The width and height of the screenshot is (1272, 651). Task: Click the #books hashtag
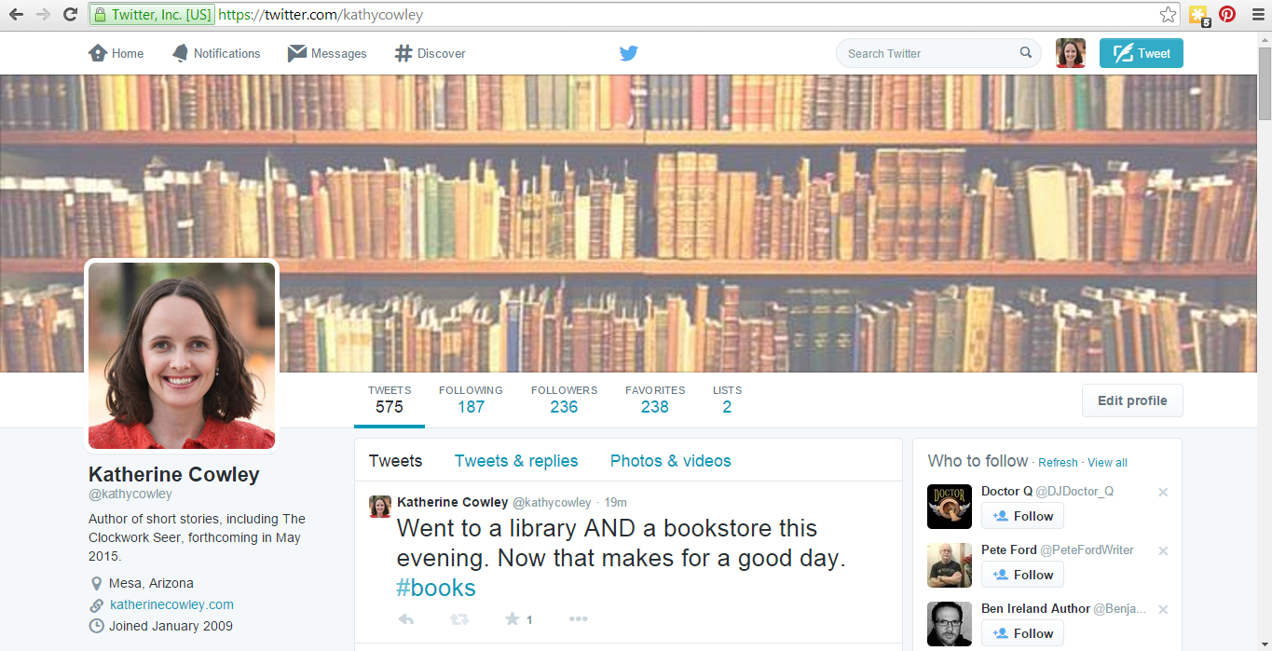pyautogui.click(x=436, y=588)
